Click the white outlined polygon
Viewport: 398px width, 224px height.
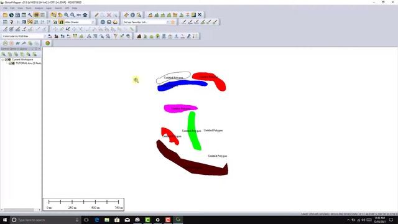point(173,77)
